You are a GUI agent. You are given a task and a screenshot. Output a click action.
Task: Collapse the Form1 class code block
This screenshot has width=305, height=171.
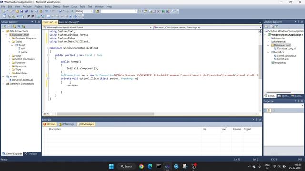coord(48,55)
